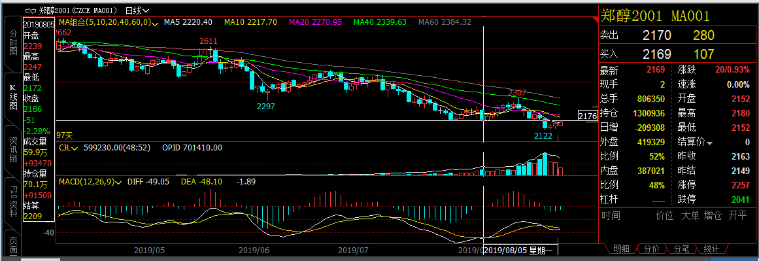Click the MA5 2220.40 legend value
Viewport: 759px width, 261px height.
(188, 22)
